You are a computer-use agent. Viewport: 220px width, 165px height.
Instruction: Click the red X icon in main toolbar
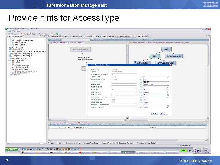click(x=22, y=34)
